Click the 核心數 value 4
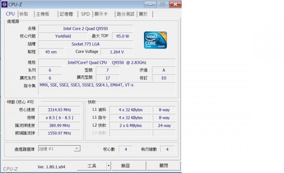 pos(126,149)
